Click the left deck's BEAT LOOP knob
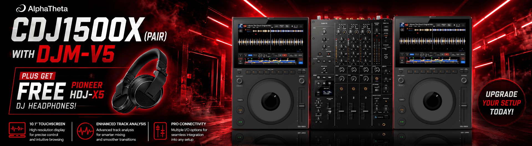 [239, 81]
